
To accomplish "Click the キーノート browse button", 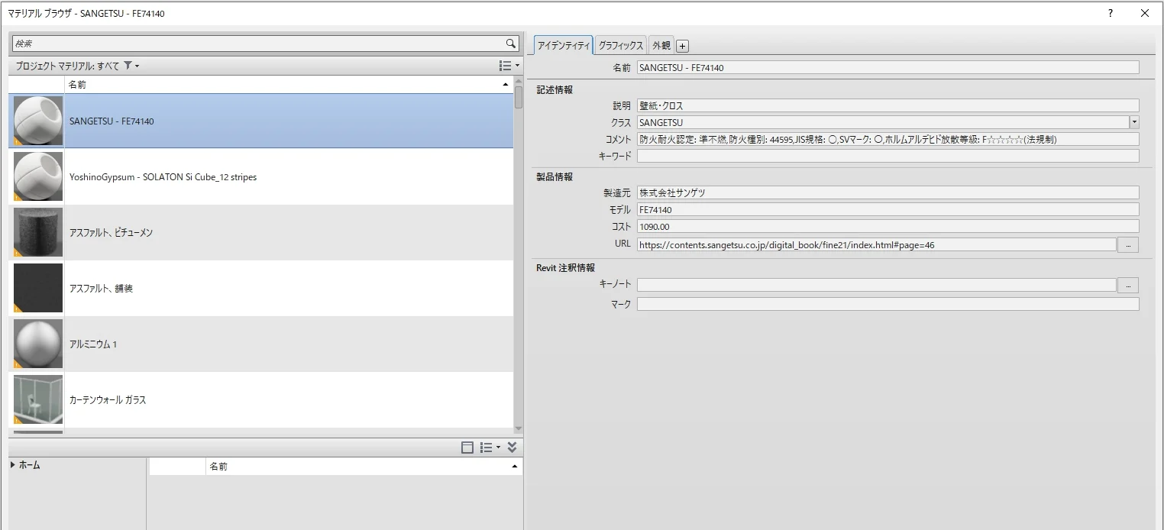I will click(x=1128, y=285).
